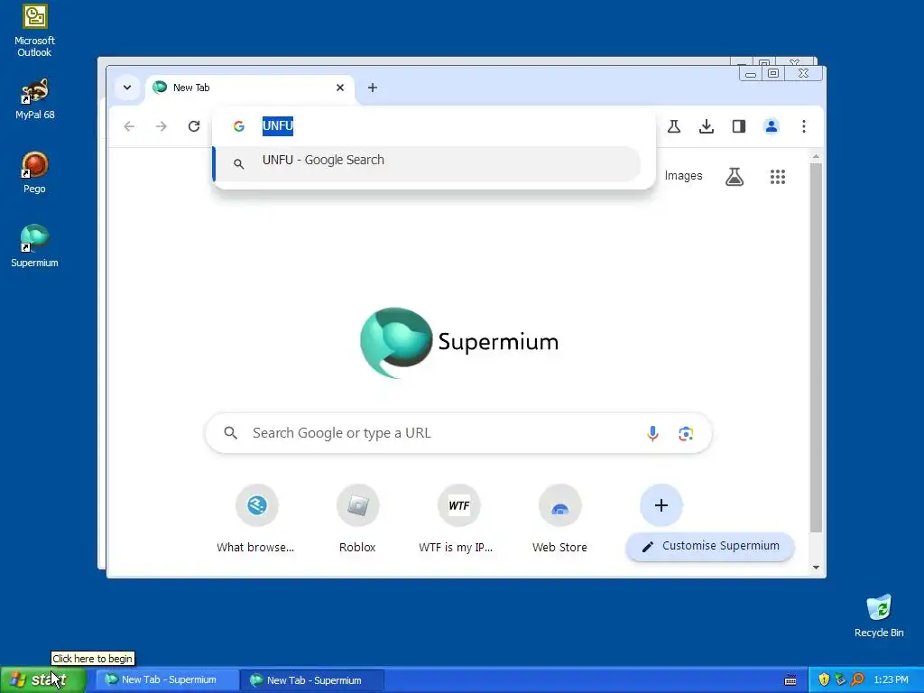The image size is (924, 693).
Task: Select UNFU - Google Search suggestion
Action: (427, 163)
